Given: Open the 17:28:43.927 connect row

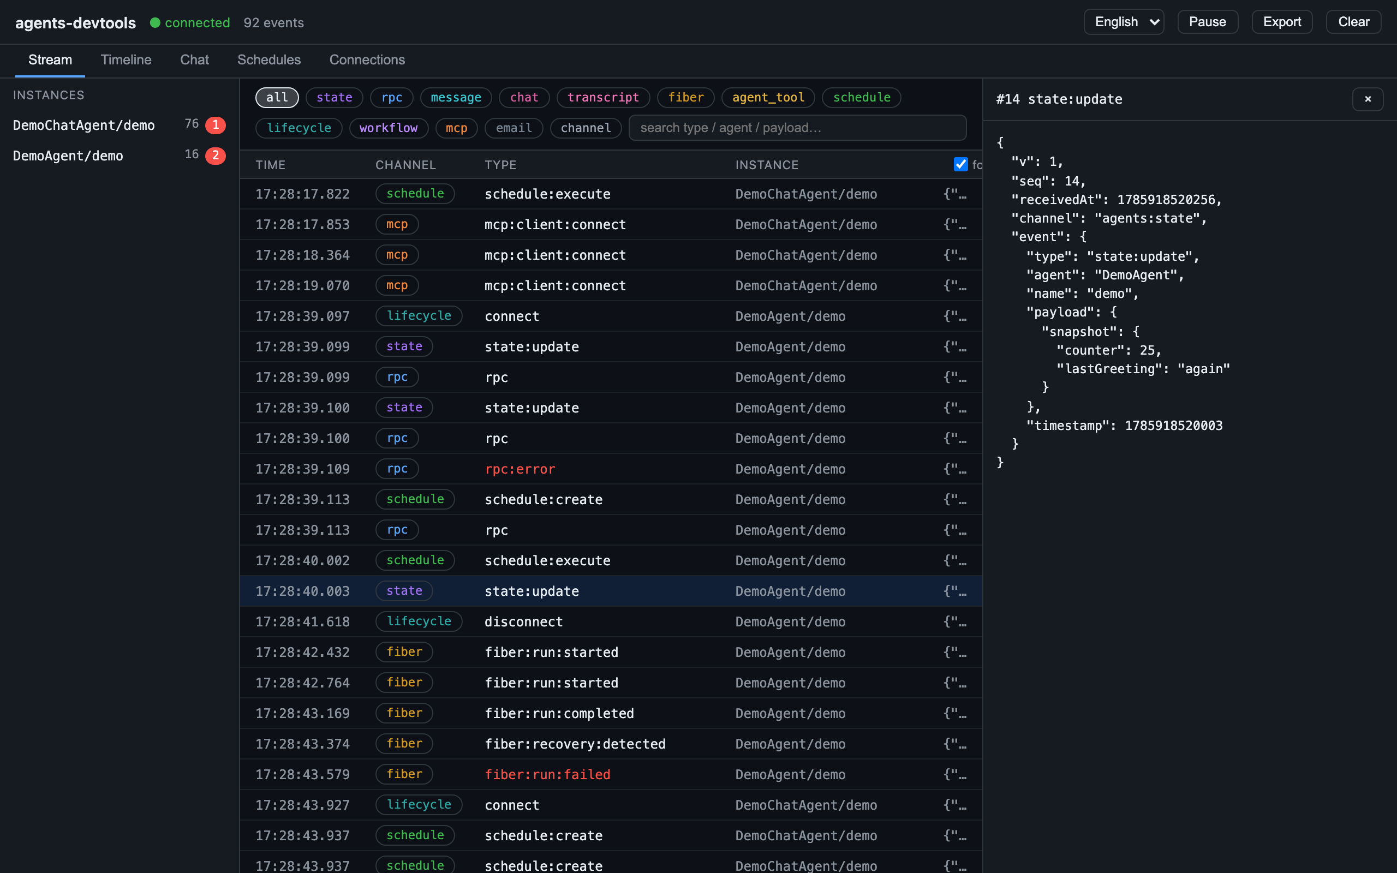Looking at the screenshot, I should point(611,805).
